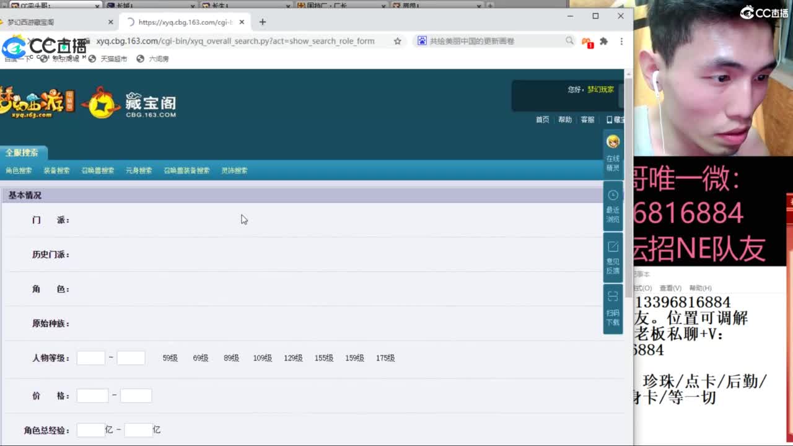Bookmark this page with the star icon
The width and height of the screenshot is (793, 446).
[x=397, y=41]
